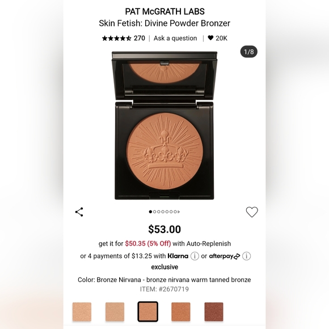Add the bronzer to Loves with the heart outline

pos(252,212)
